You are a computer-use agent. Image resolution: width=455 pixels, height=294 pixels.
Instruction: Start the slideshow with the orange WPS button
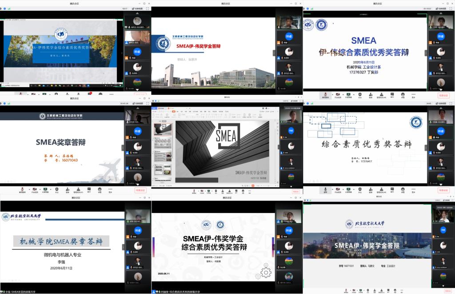coord(253,185)
